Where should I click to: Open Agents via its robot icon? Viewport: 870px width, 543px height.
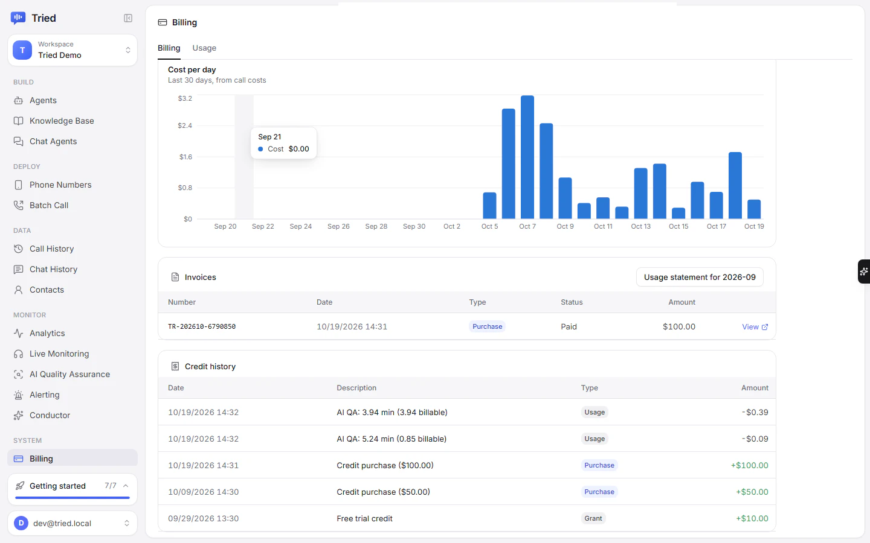[19, 100]
